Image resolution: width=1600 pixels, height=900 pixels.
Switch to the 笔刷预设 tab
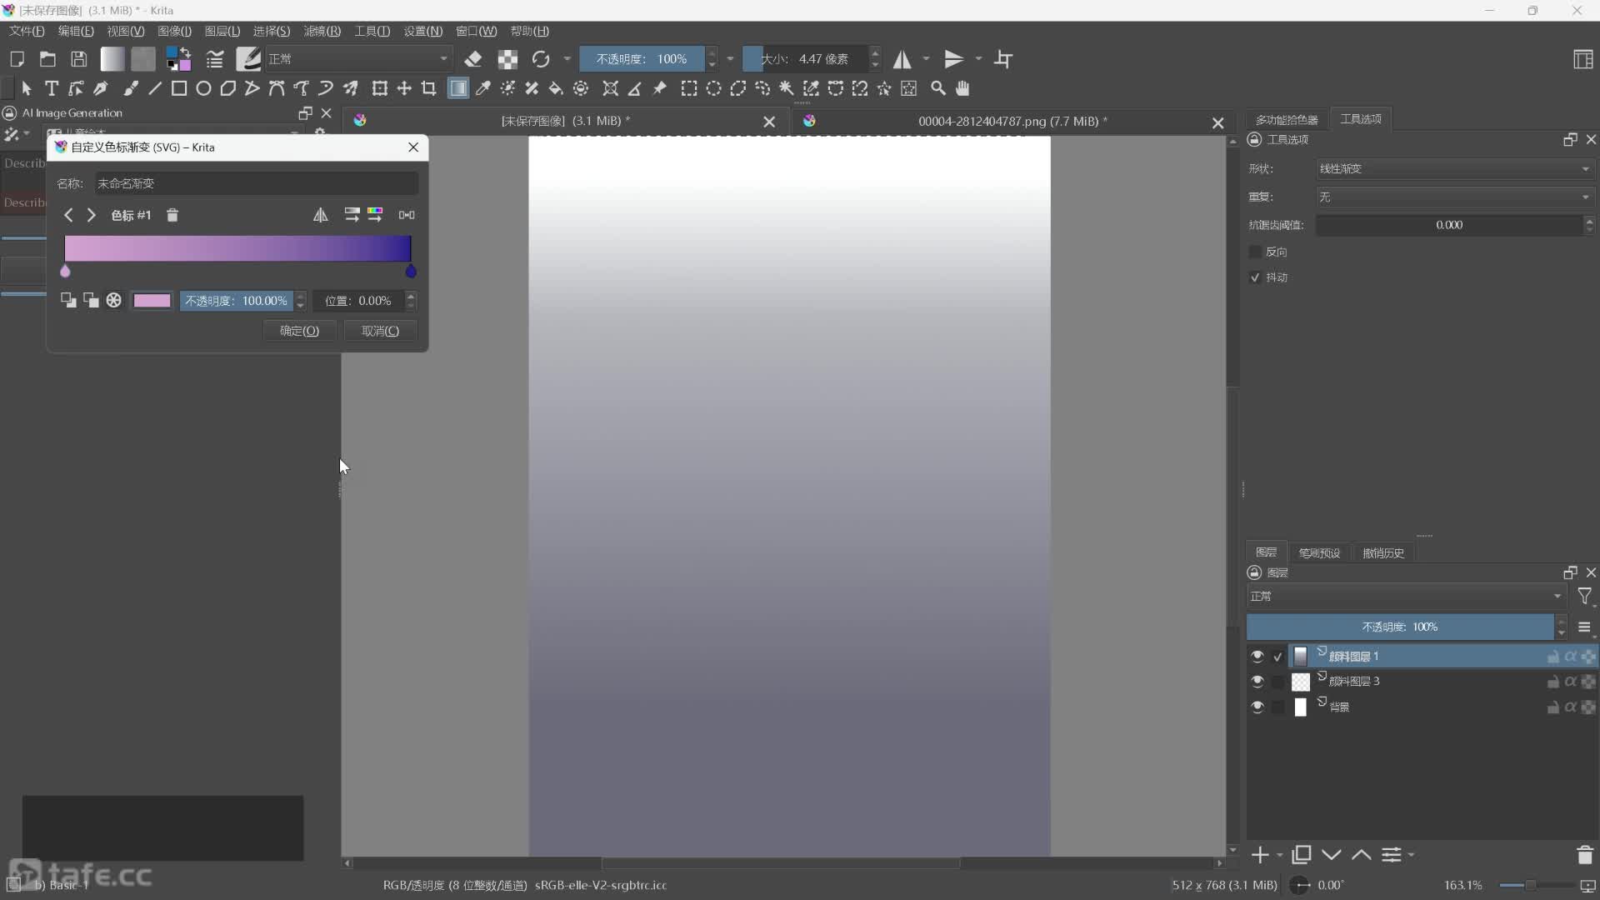(x=1319, y=552)
